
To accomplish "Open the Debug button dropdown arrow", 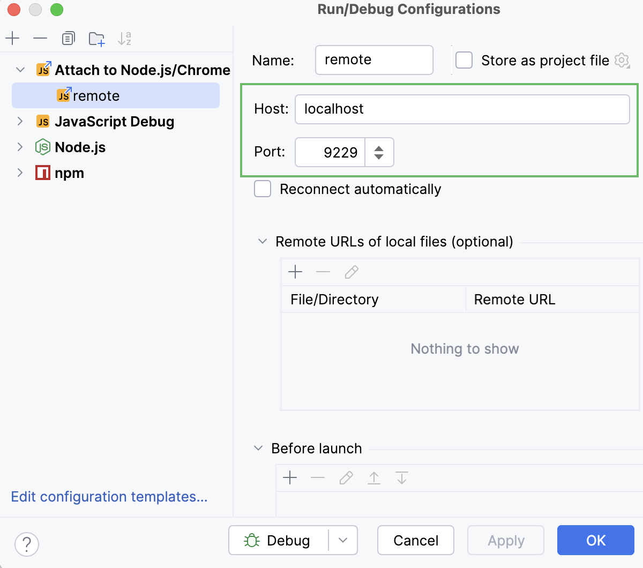I will click(x=343, y=540).
